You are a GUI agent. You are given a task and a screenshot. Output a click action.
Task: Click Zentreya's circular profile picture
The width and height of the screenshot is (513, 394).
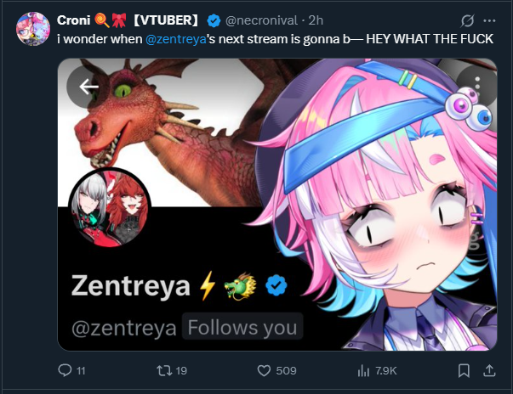[x=109, y=208]
